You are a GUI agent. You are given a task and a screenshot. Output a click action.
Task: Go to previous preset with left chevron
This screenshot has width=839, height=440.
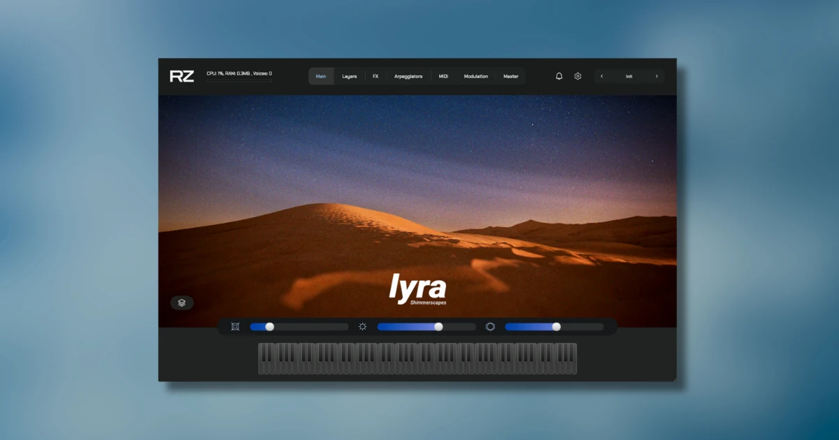(x=602, y=76)
